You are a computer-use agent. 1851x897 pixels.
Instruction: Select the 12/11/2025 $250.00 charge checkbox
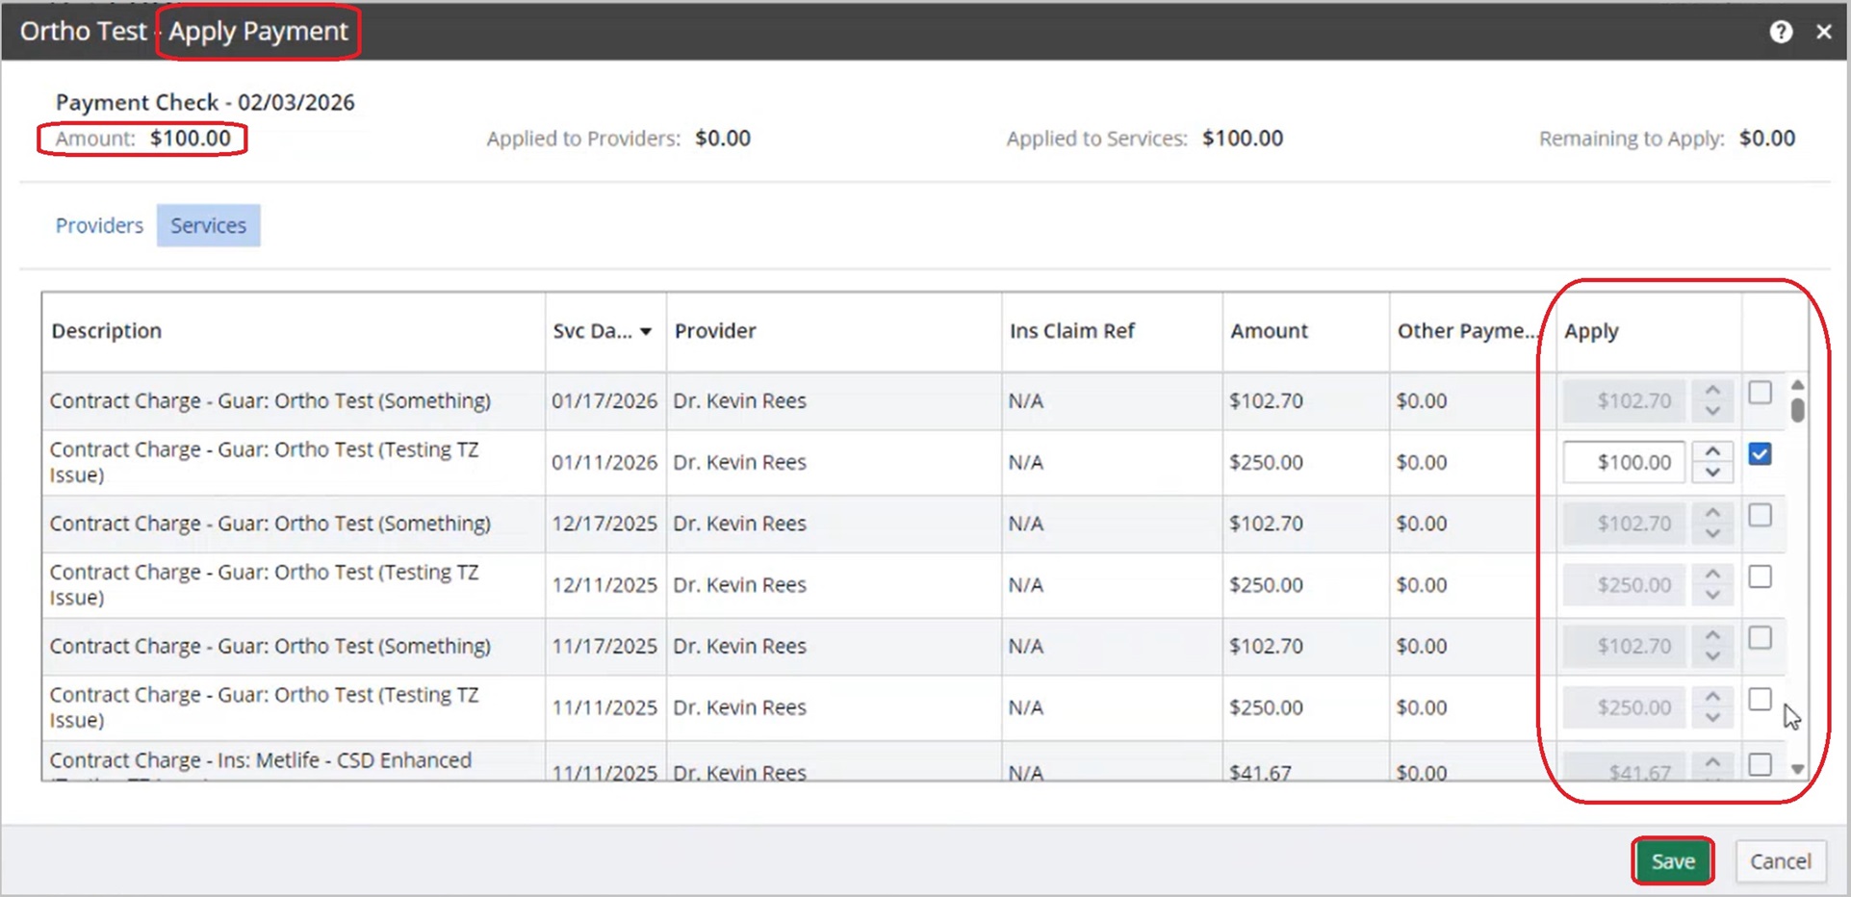coord(1760,577)
